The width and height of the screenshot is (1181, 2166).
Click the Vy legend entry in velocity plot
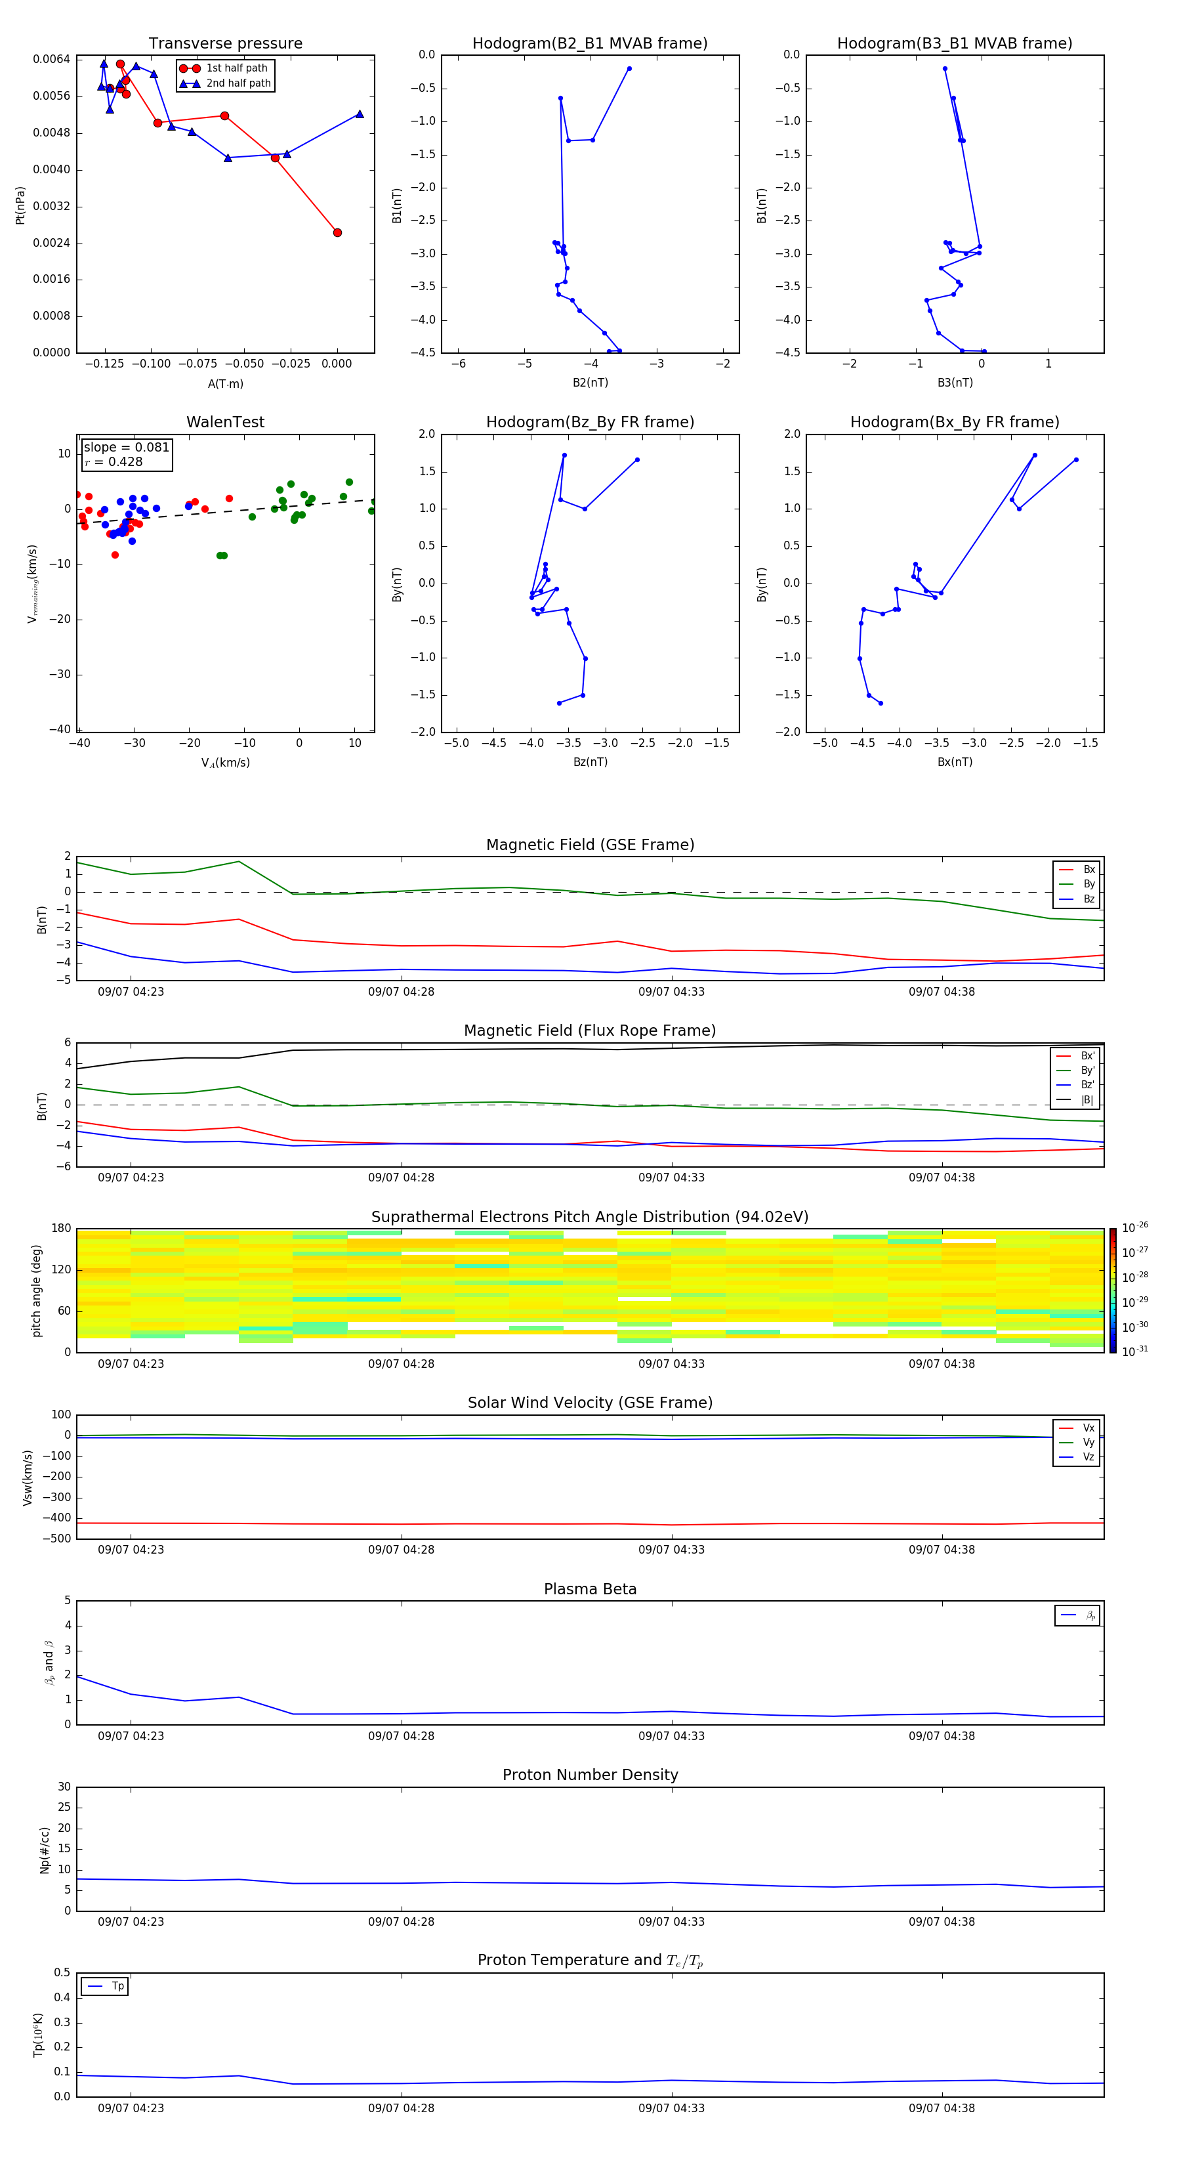tap(1077, 1443)
